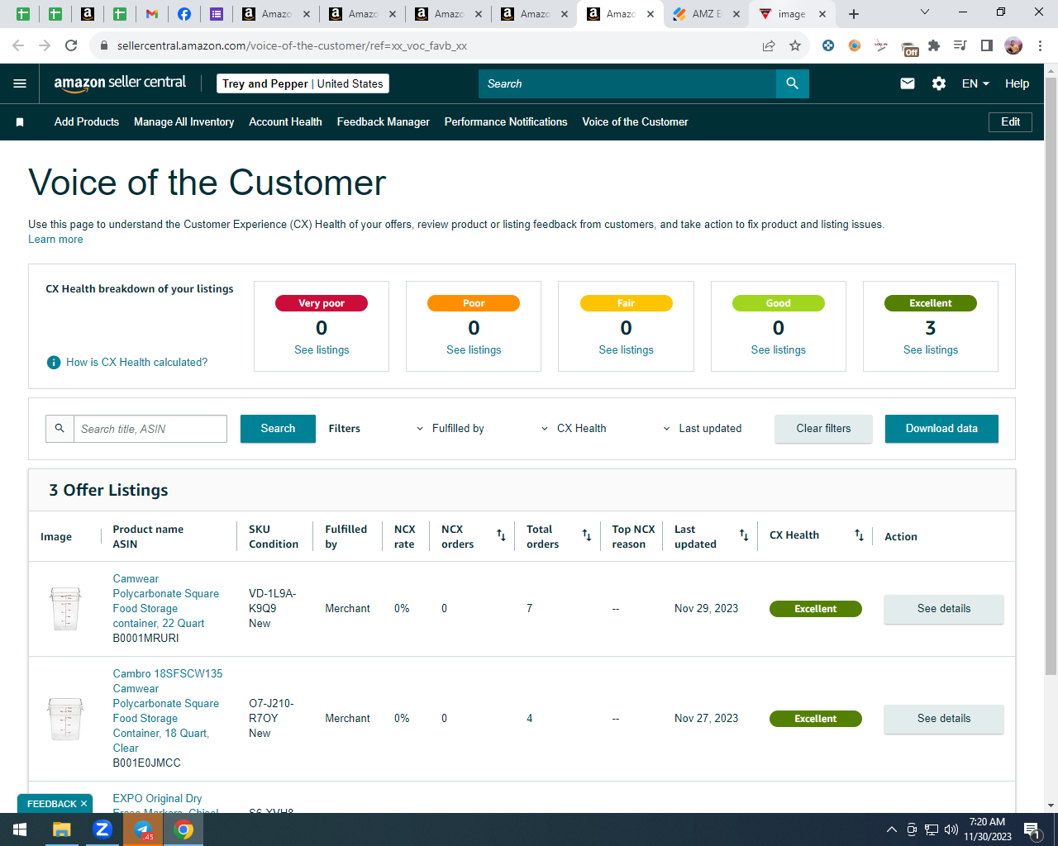Click the share icon in the address bar
1058x846 pixels.
tap(769, 45)
